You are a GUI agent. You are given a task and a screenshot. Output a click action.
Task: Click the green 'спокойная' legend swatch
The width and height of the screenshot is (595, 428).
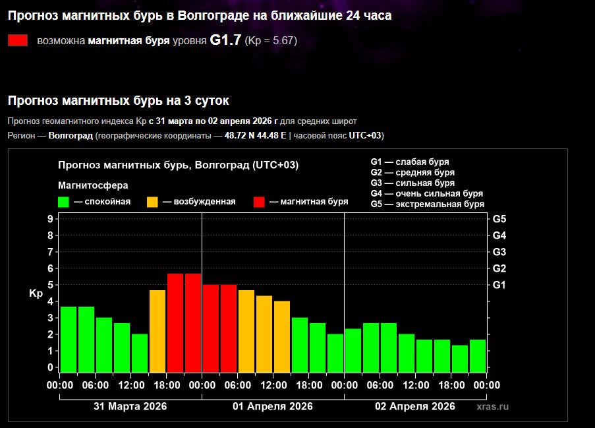click(64, 202)
